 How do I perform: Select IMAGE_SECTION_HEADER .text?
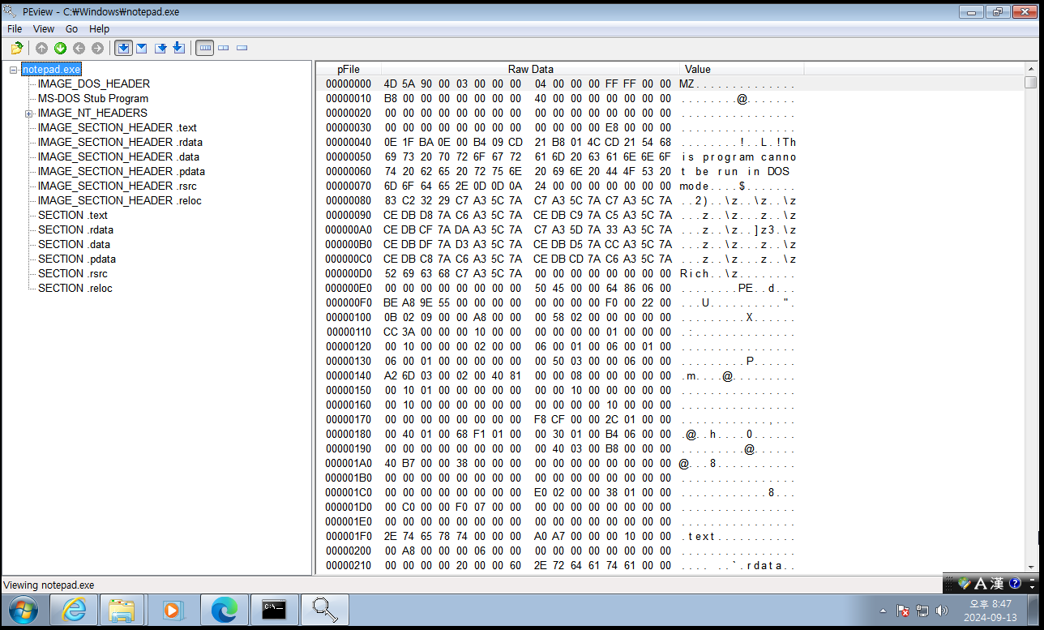point(118,127)
